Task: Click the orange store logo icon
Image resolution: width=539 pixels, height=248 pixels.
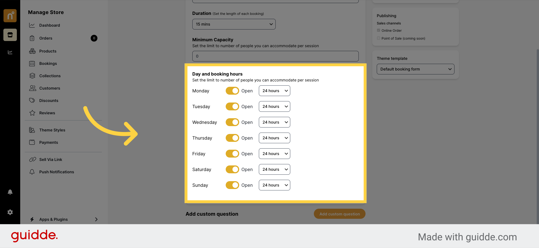Action: tap(10, 15)
